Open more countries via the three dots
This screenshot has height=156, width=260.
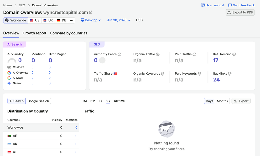pyautogui.click(x=71, y=20)
